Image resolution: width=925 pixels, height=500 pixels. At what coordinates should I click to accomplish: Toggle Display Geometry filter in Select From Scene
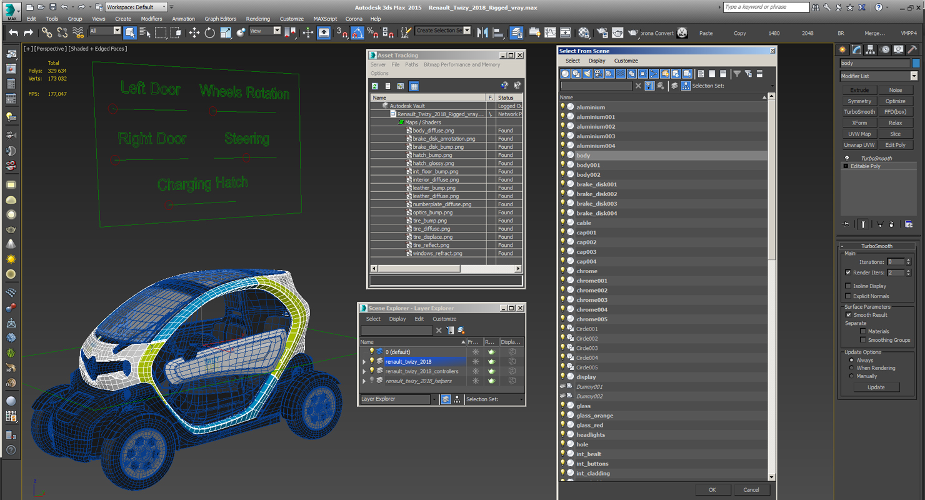click(x=566, y=74)
